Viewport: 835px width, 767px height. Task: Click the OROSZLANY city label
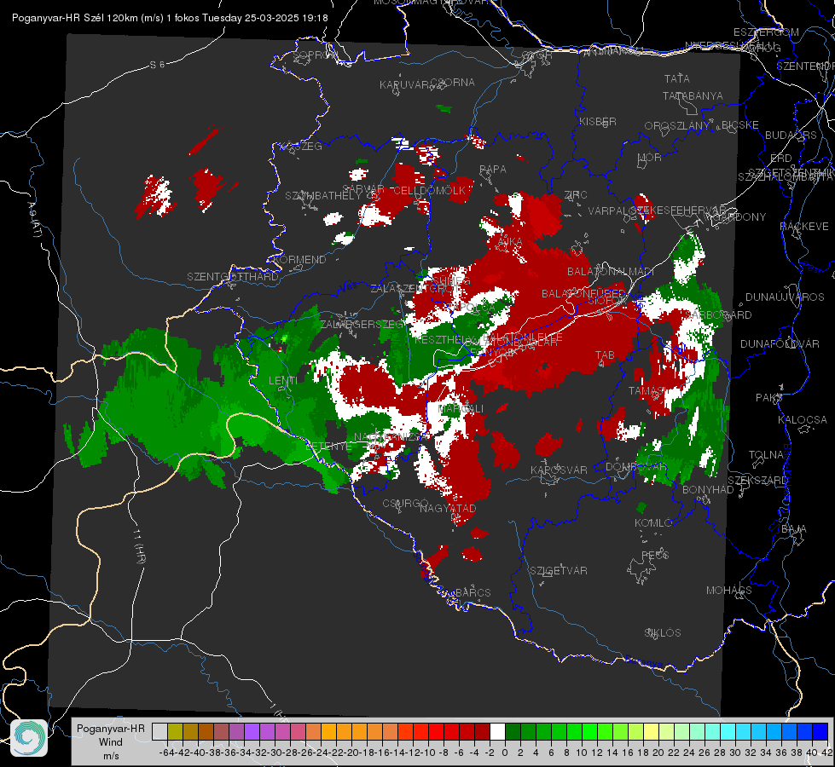(x=677, y=125)
